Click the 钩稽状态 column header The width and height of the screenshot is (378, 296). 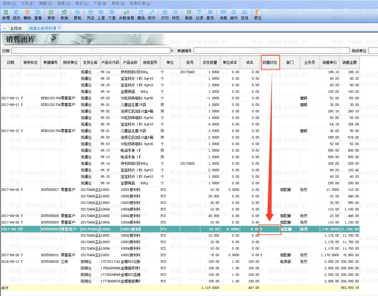[x=270, y=62]
